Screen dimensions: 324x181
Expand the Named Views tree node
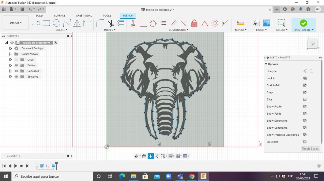(x=10, y=54)
